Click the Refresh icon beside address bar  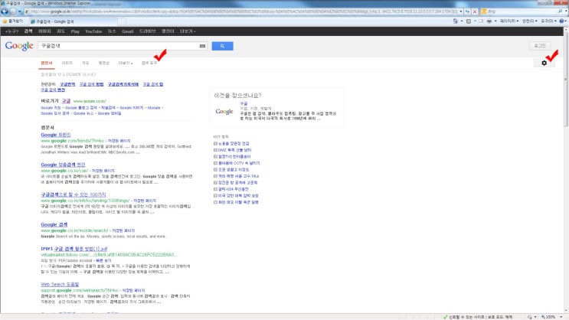coord(467,11)
